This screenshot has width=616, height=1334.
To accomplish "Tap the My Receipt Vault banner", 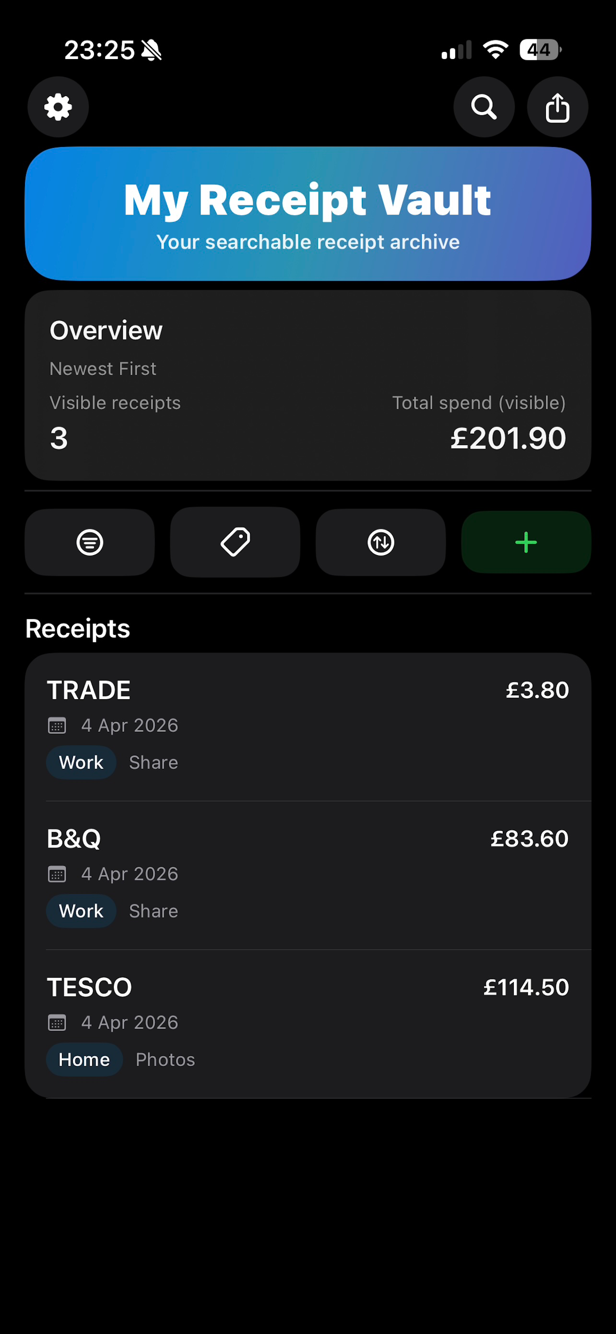I will [x=308, y=213].
